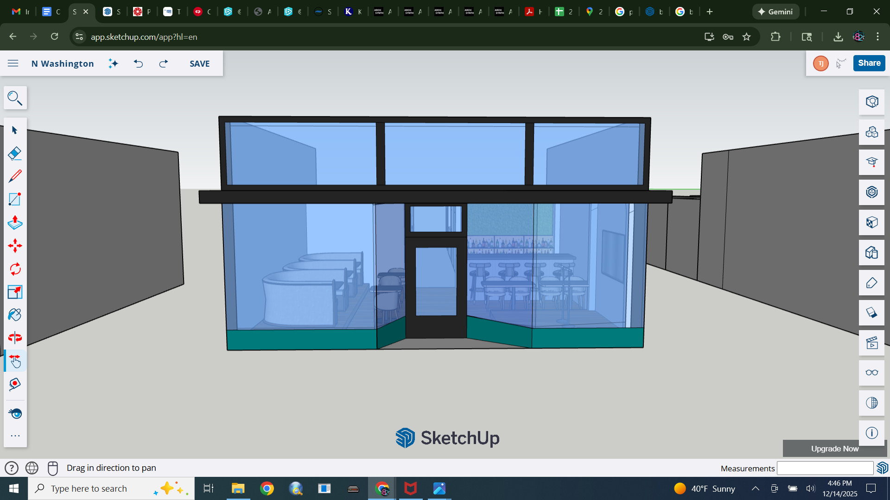Open the Entity Info panel
Viewport: 890px width, 500px height.
[x=871, y=102]
